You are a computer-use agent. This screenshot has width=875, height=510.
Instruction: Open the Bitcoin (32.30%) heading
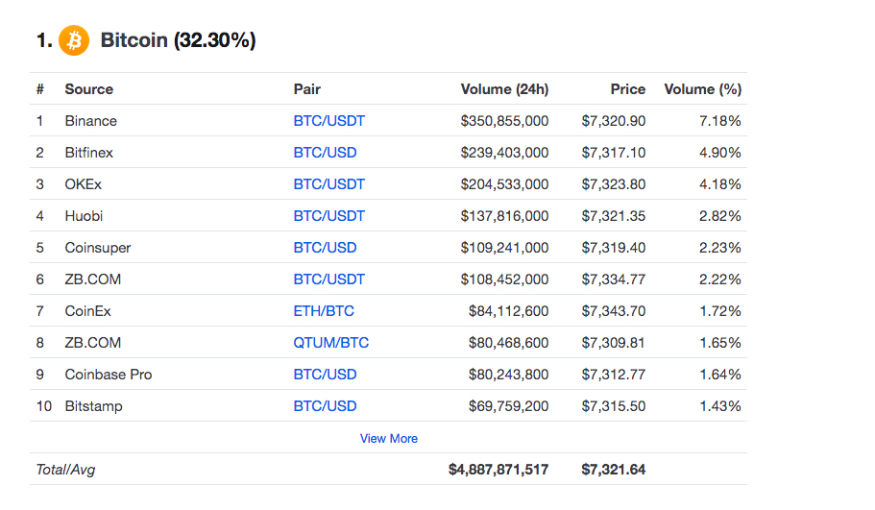[x=178, y=40]
